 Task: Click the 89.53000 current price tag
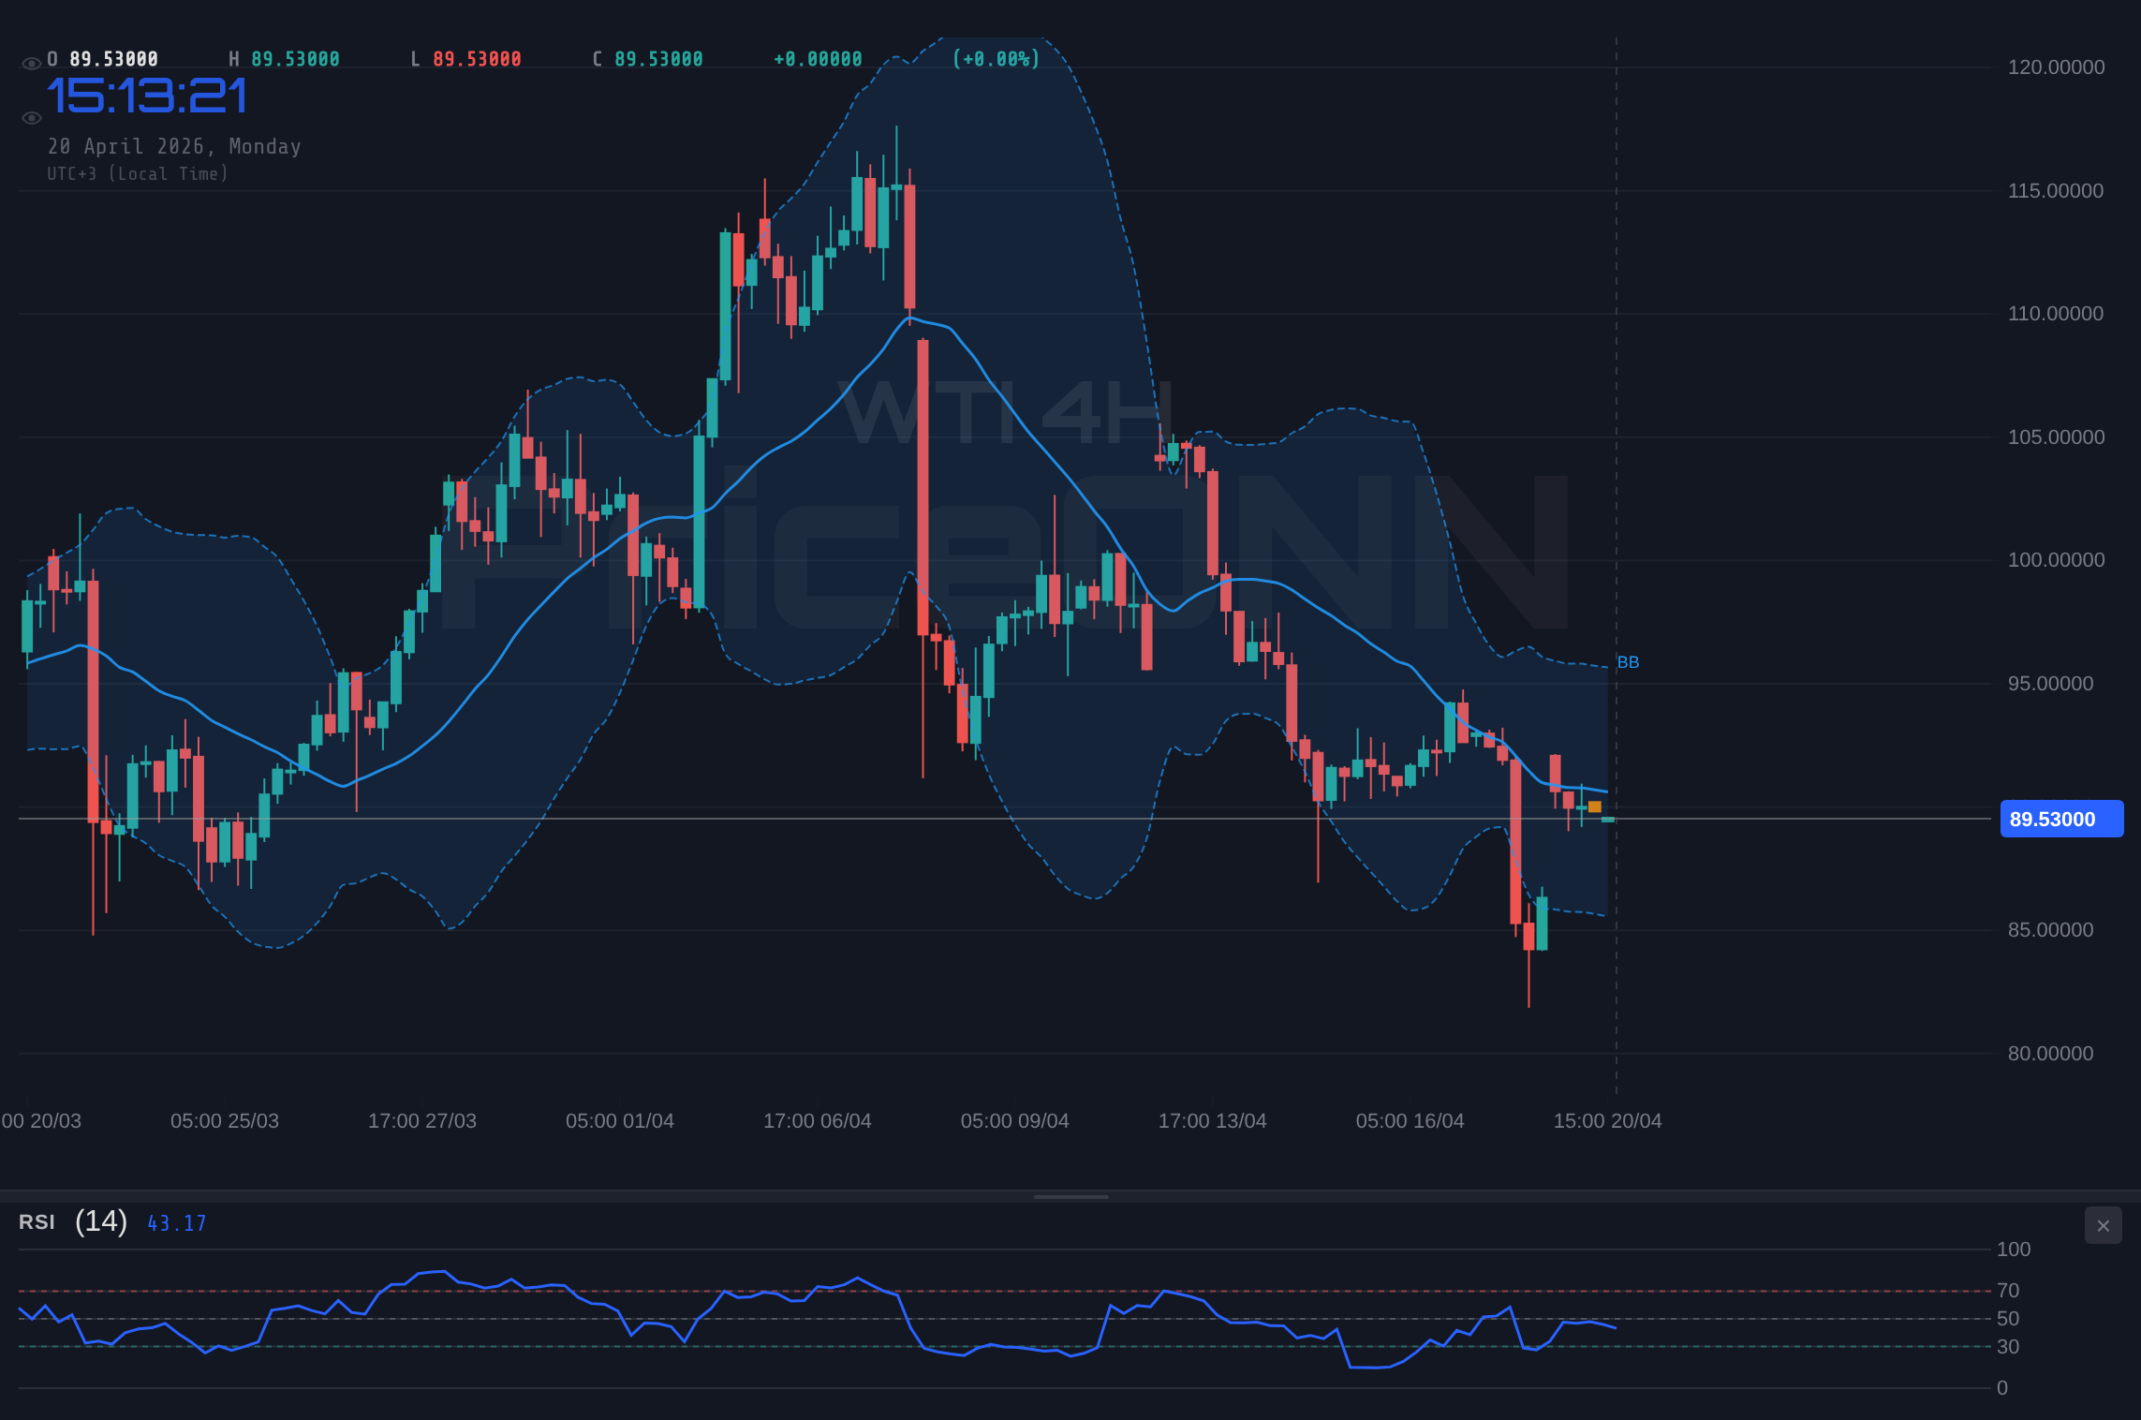point(2061,820)
